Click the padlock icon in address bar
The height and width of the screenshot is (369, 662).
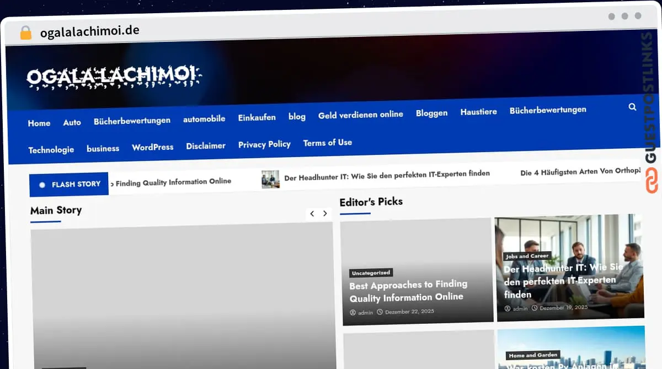pos(26,32)
